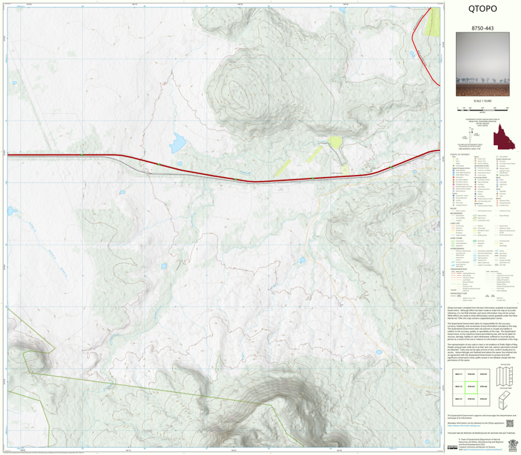The width and height of the screenshot is (521, 455).
Task: Click the Queensland Government crest logo
Action: pos(513,445)
